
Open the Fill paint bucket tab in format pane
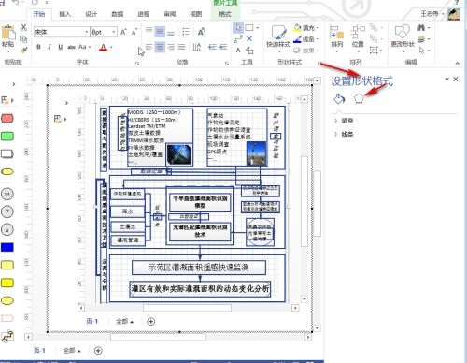click(339, 99)
